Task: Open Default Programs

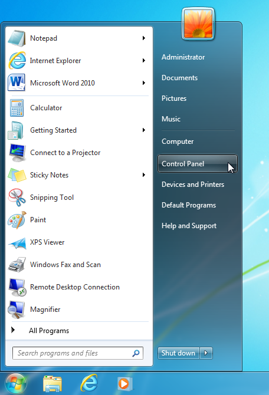Action: pos(189,205)
